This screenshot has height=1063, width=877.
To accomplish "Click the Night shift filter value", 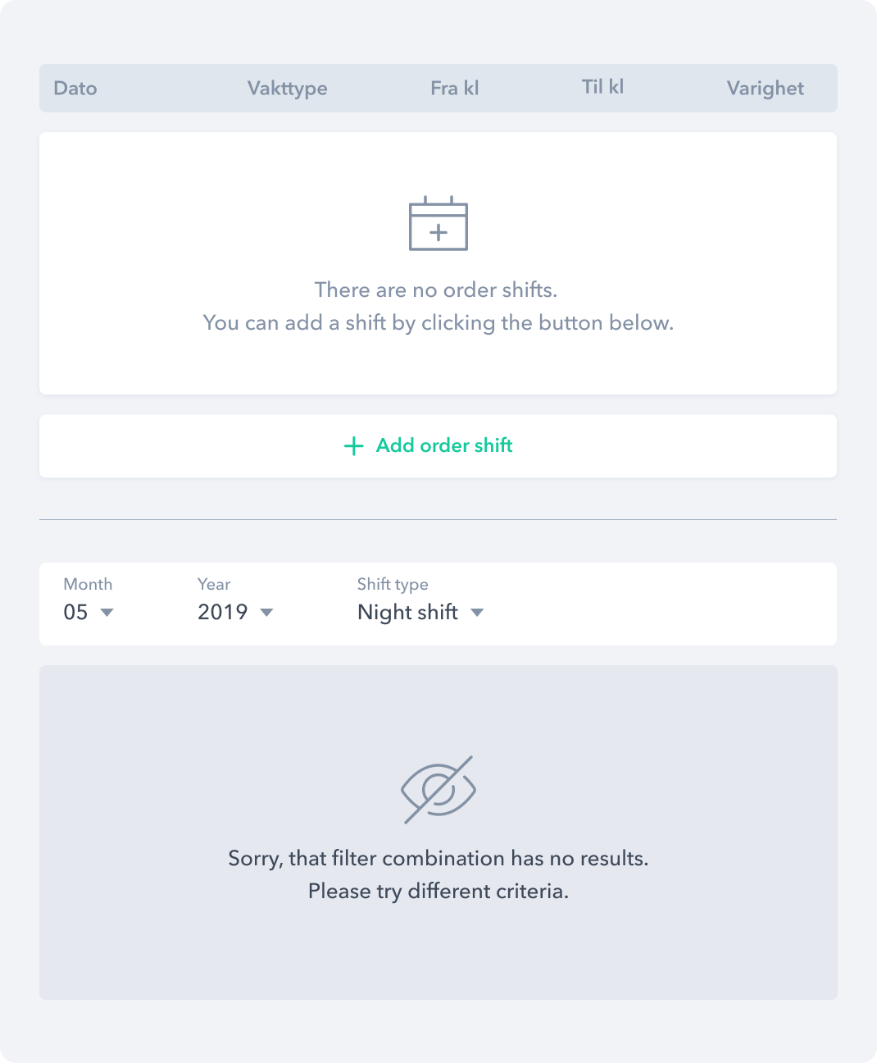I will tap(407, 613).
